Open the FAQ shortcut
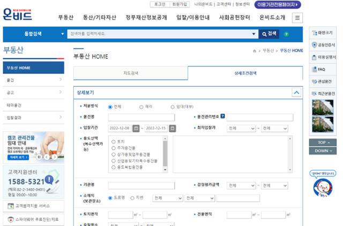This screenshot has width=343, height=226. pyautogui.click(x=323, y=69)
